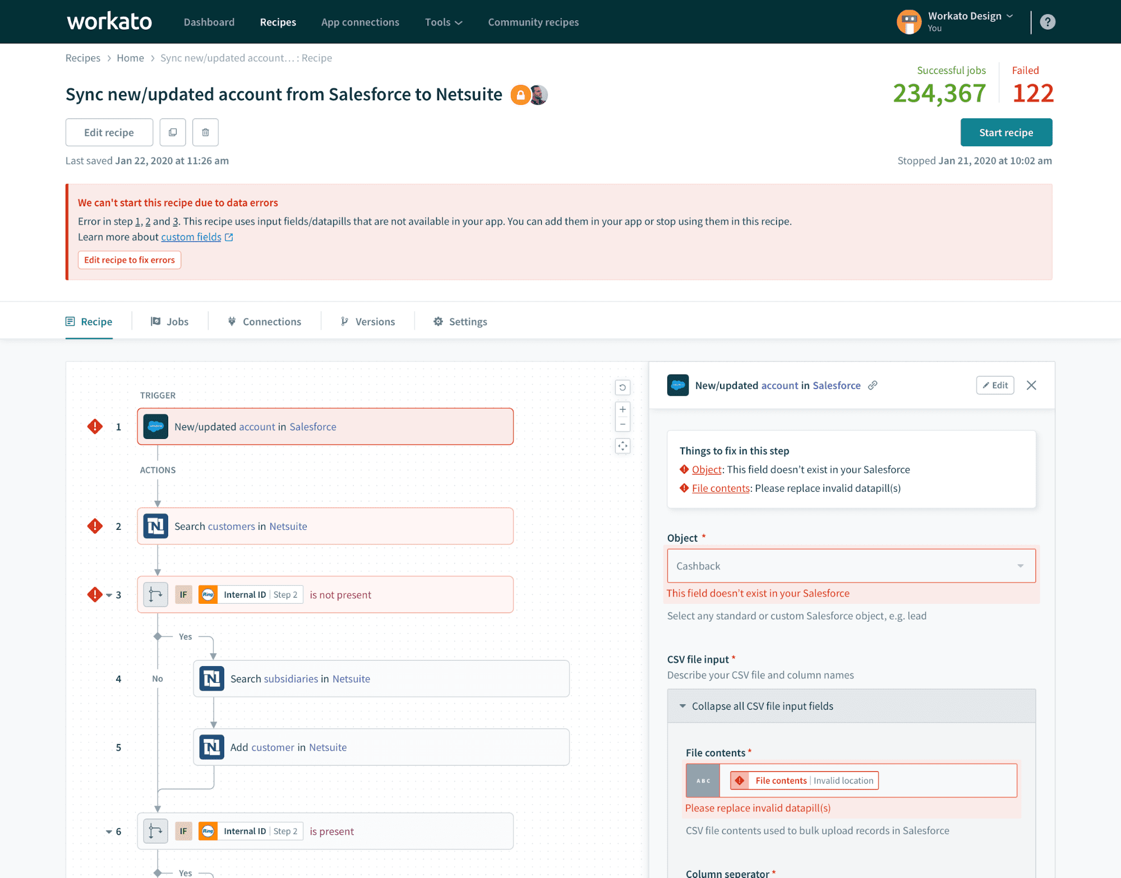This screenshot has height=878, width=1121.
Task: Open the Community recipes menu item
Action: 533,22
